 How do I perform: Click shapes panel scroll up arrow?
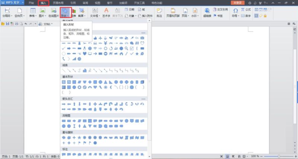coord(149,20)
